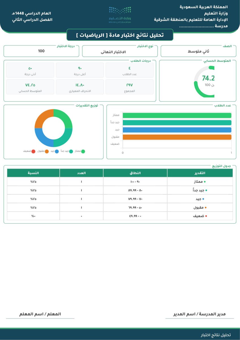
Task: Select the orange مقبول bar in chart
Action: coord(177,137)
